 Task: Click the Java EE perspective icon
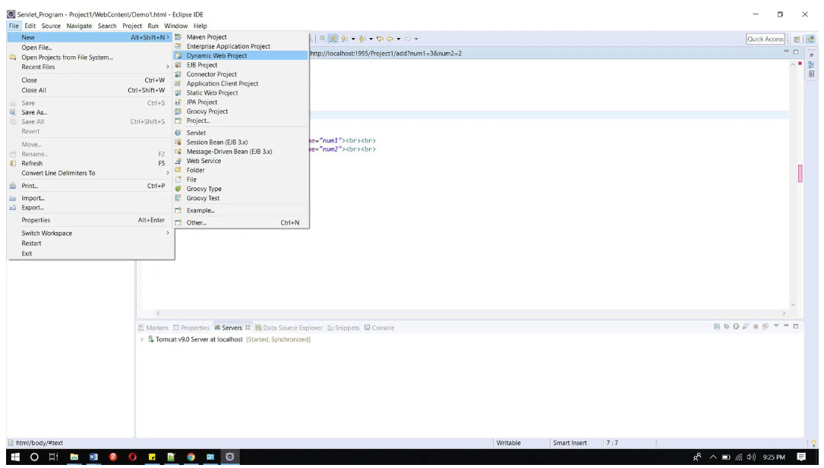pyautogui.click(x=810, y=39)
